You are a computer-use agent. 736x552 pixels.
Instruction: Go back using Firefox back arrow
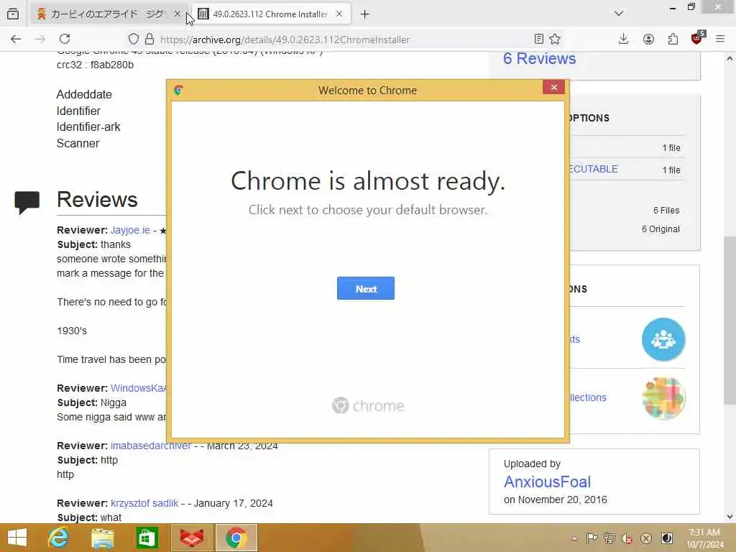pyautogui.click(x=16, y=39)
